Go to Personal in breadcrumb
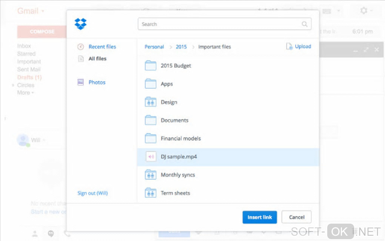385x241 pixels. click(x=154, y=47)
